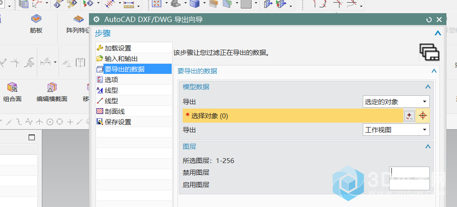Click the stacked windows step illustration icon
Viewport: 457px width, 207px height.
(429, 52)
